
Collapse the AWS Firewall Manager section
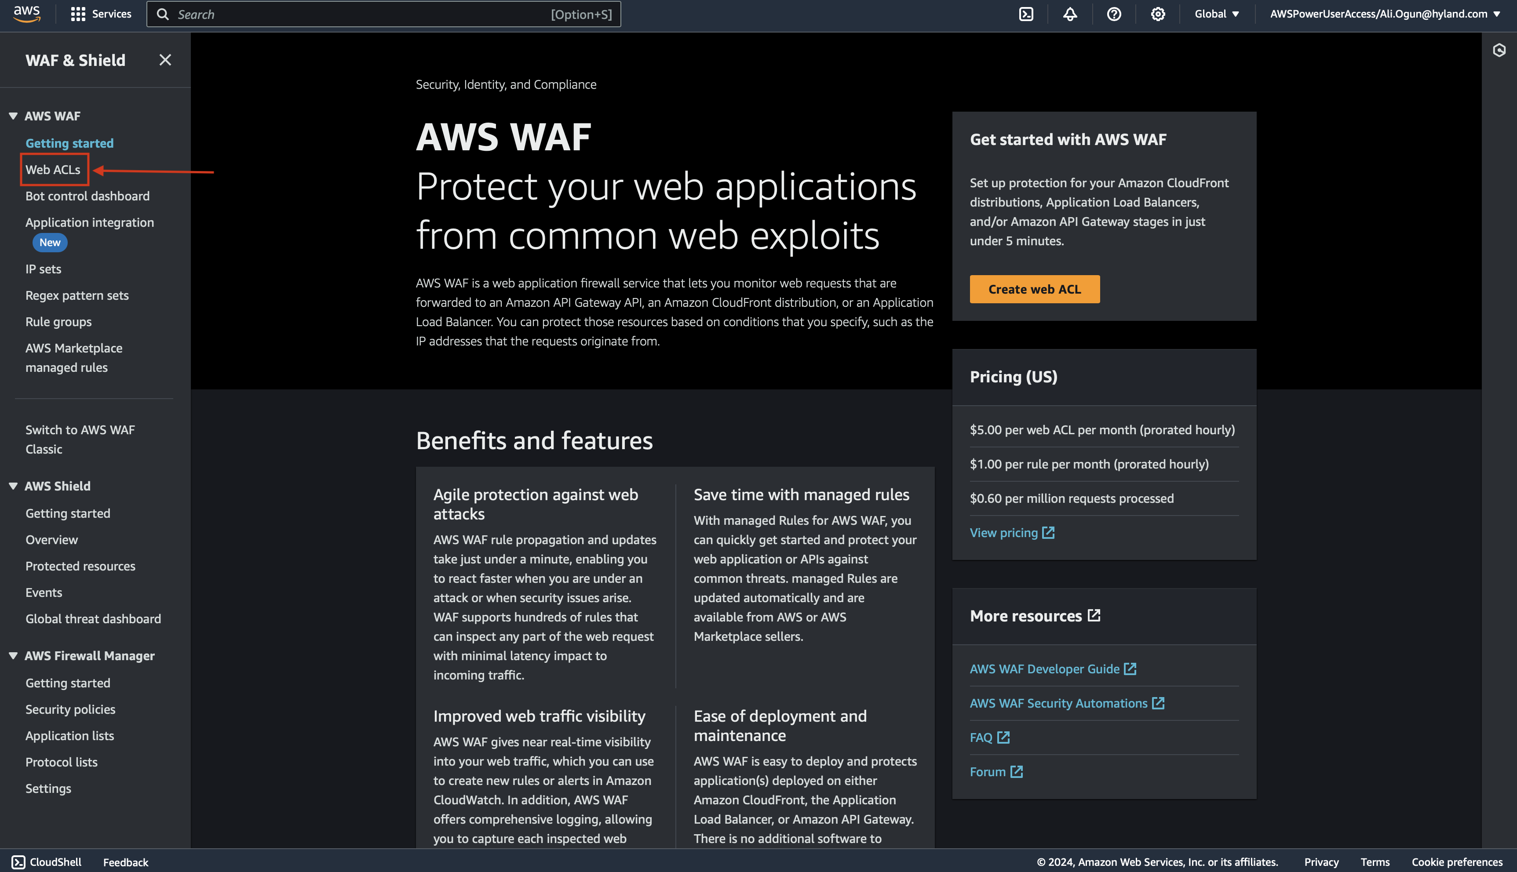[x=13, y=656]
